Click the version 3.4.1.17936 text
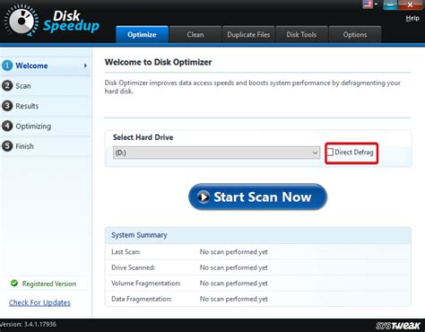Screen dimensions: 425x332 point(28,324)
